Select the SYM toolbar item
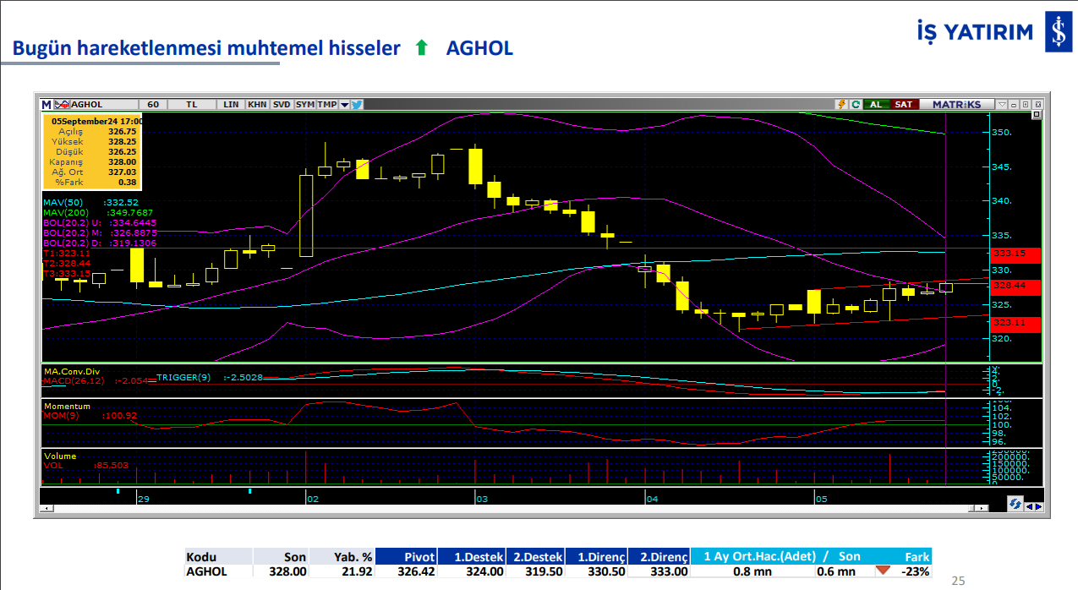This screenshot has height=590, width=1078. coord(305,105)
